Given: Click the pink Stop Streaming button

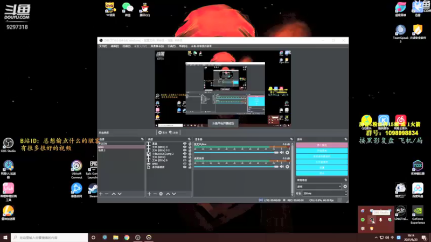Looking at the screenshot, I should pyautogui.click(x=322, y=145).
